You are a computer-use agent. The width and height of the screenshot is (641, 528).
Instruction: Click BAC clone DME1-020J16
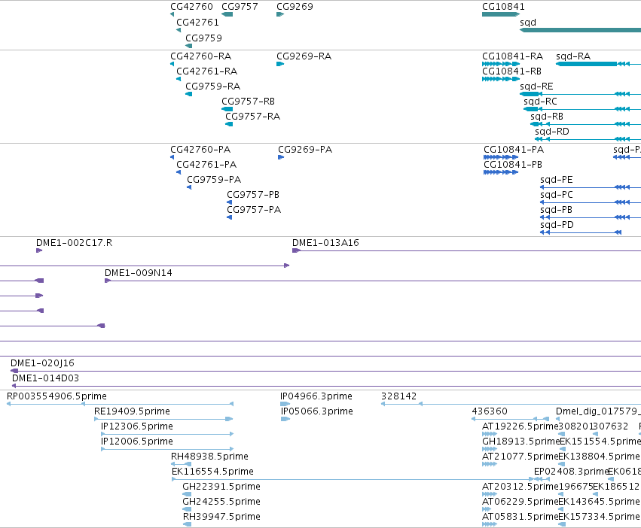point(42,363)
